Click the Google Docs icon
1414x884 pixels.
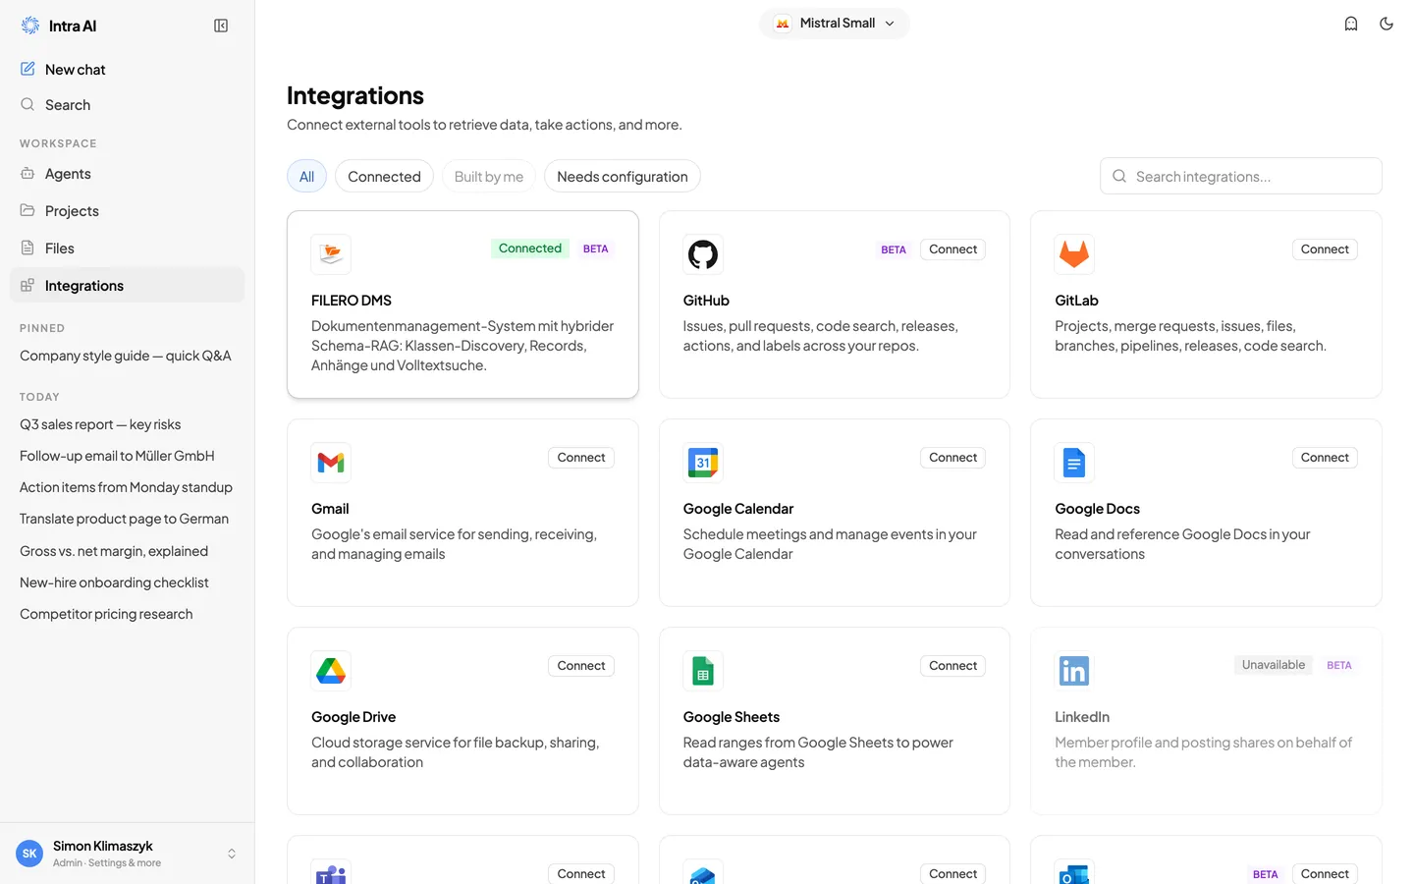click(x=1074, y=463)
